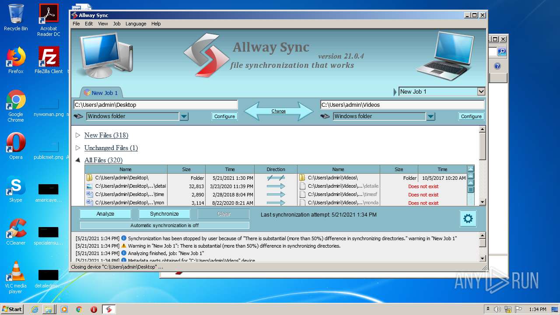
Task: Click the Allway Sync taskbar button
Action: 108,309
